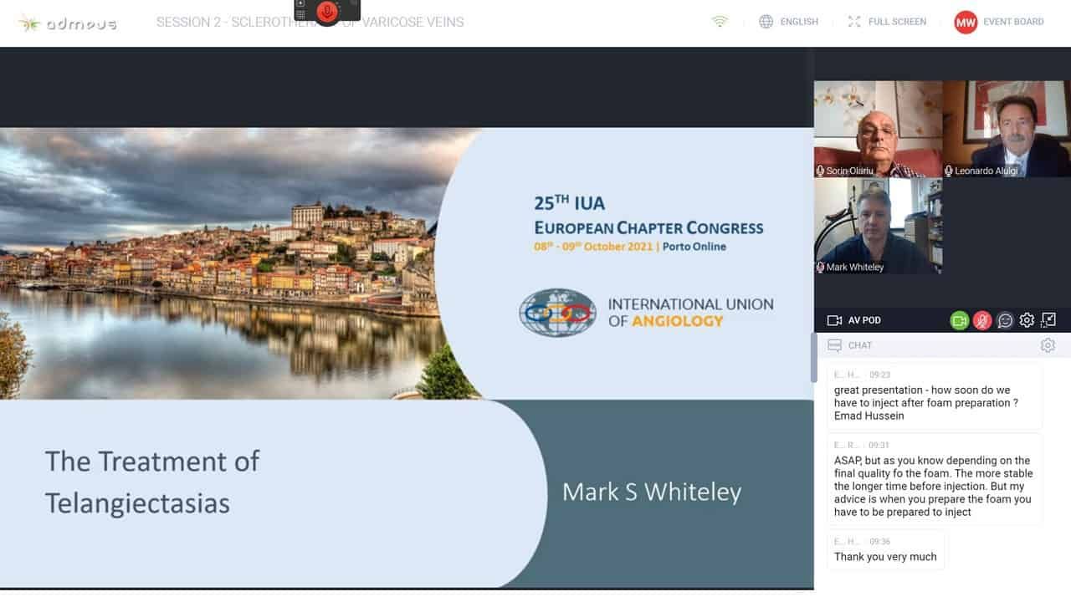Pop out the AV Pod window
This screenshot has height=602, width=1071.
tap(1048, 320)
